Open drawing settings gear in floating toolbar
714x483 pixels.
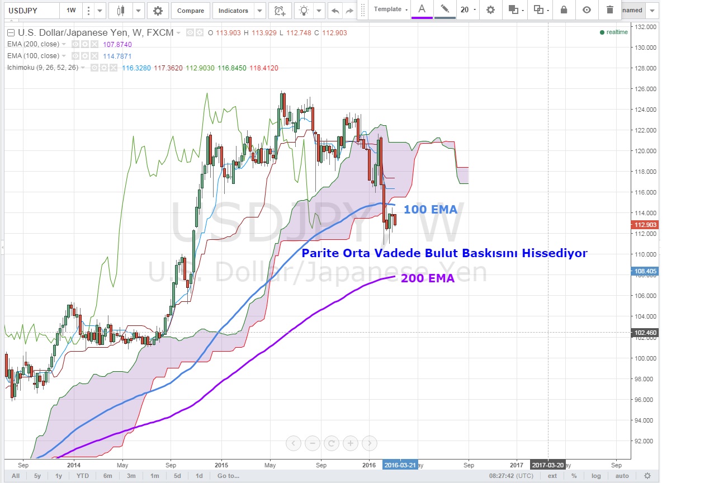tap(490, 10)
